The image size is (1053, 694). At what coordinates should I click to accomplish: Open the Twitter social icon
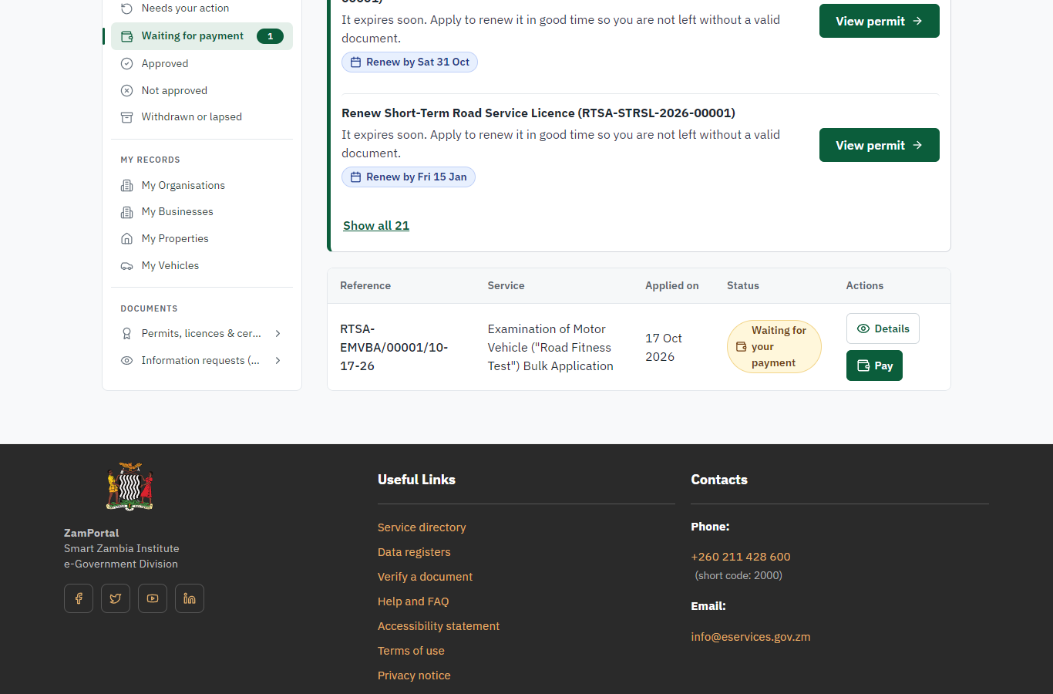point(116,598)
